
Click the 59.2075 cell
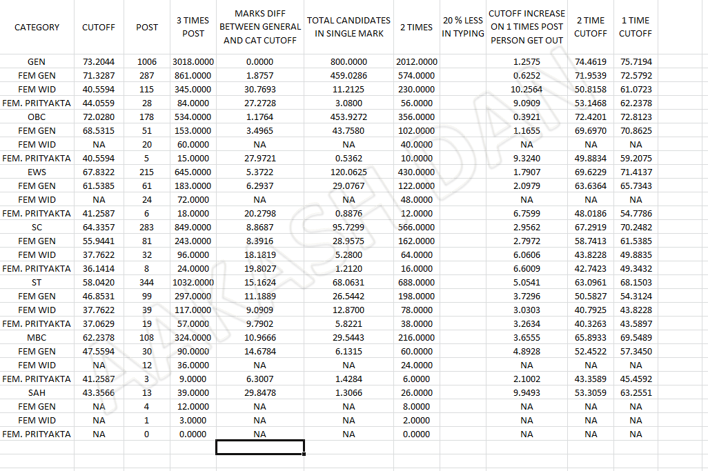pos(636,159)
